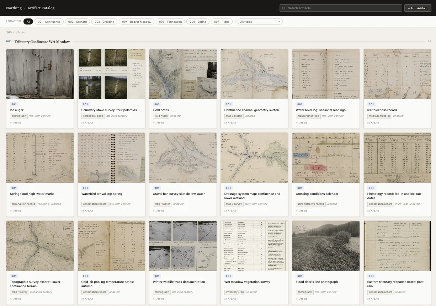Screen dimensions: 436x306
Task: Click title 'Drainage system map: confluence and lower wetland'
Action: point(252,196)
